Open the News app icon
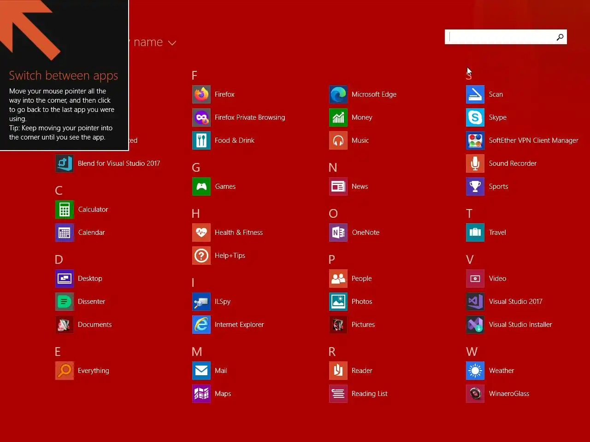Image resolution: width=590 pixels, height=442 pixels. [338, 186]
